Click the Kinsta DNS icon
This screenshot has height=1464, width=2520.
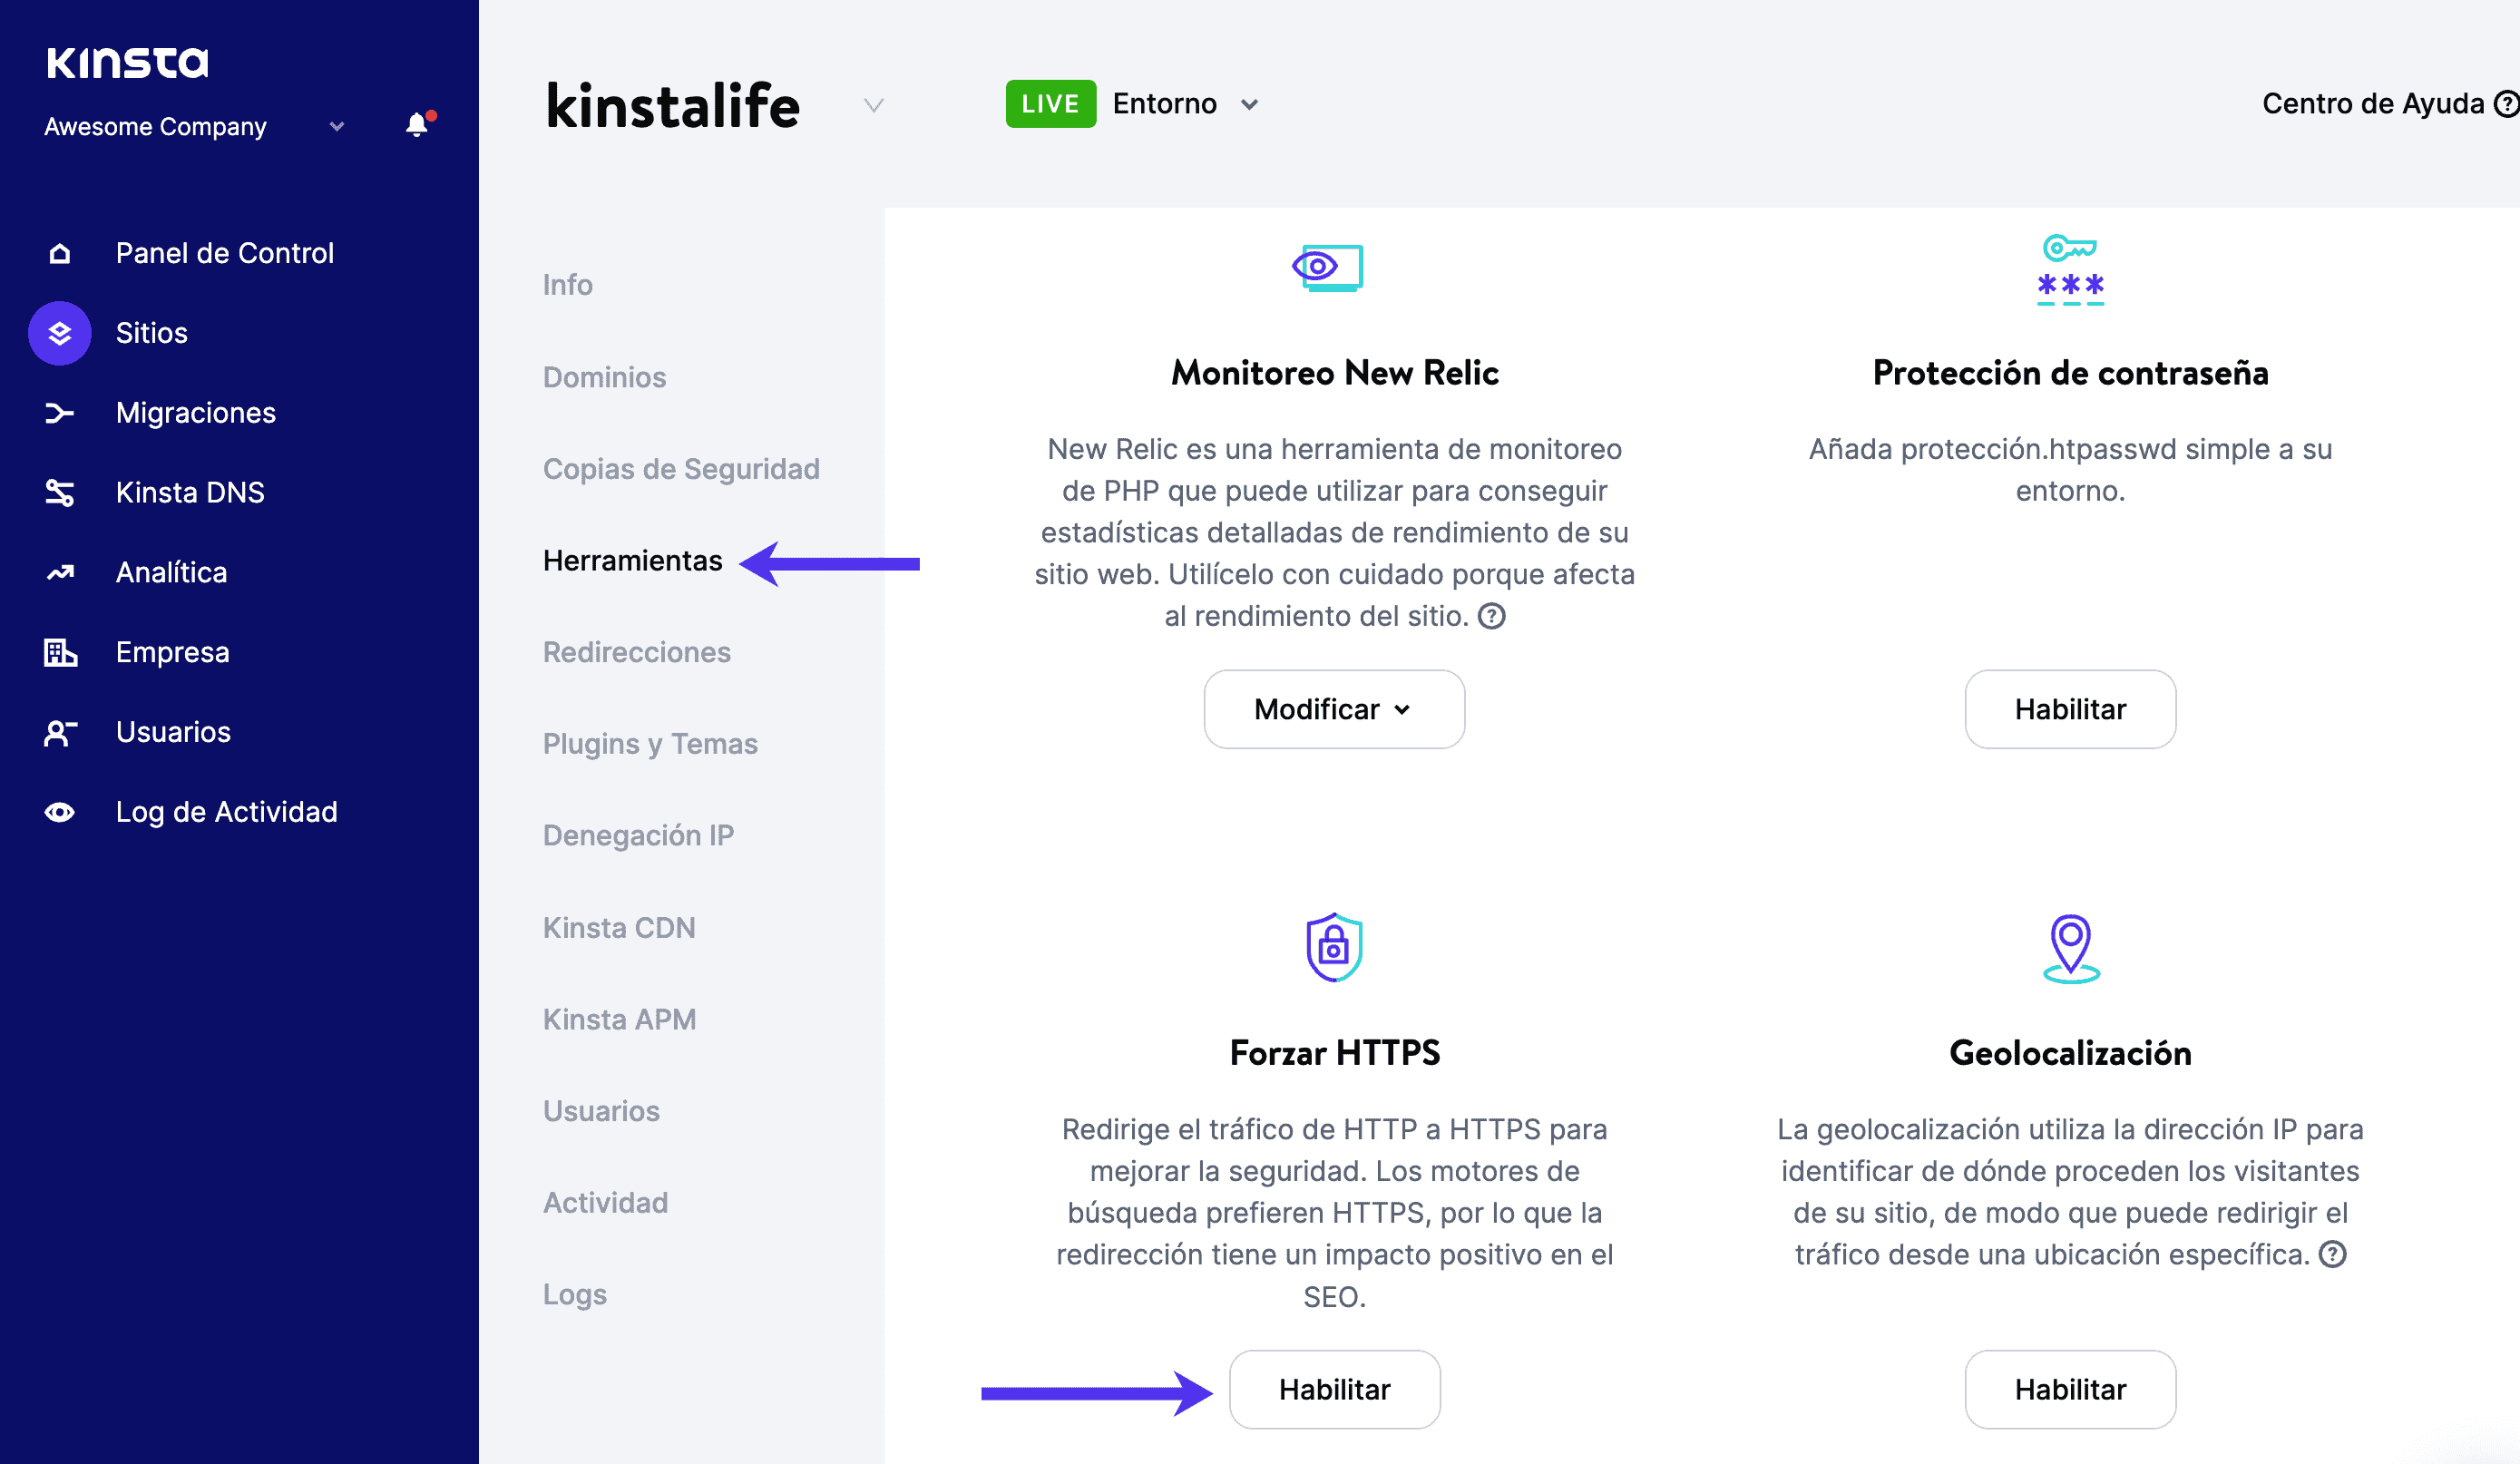point(60,492)
